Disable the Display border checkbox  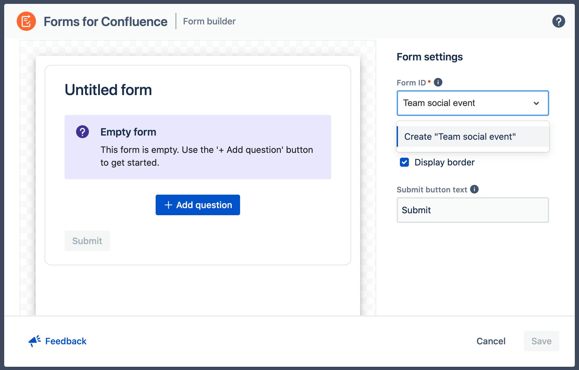tap(405, 162)
